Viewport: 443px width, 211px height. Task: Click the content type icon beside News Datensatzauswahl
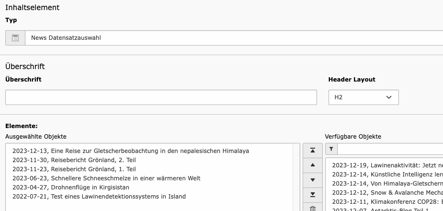[x=15, y=38]
